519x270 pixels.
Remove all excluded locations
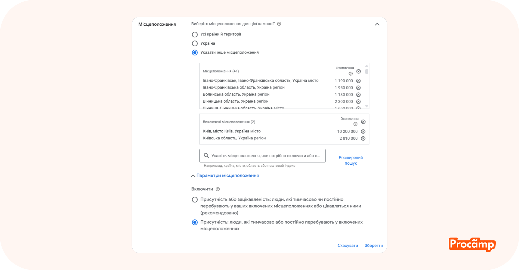pyautogui.click(x=363, y=122)
